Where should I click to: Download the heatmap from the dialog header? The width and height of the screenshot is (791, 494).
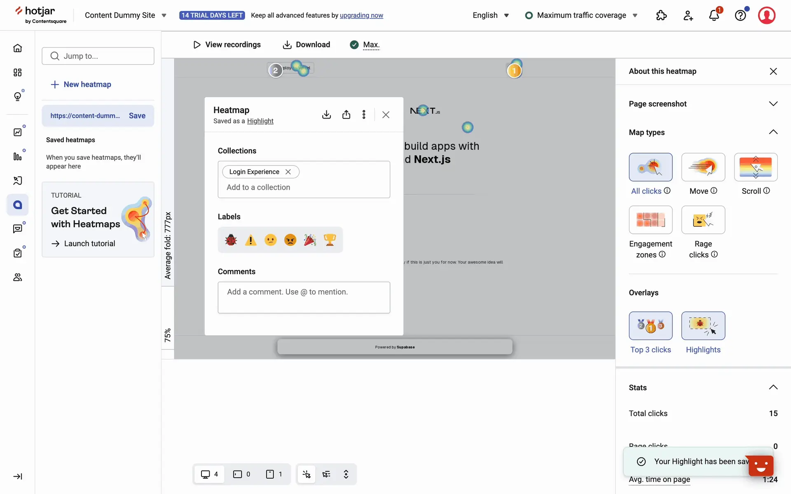pos(326,114)
